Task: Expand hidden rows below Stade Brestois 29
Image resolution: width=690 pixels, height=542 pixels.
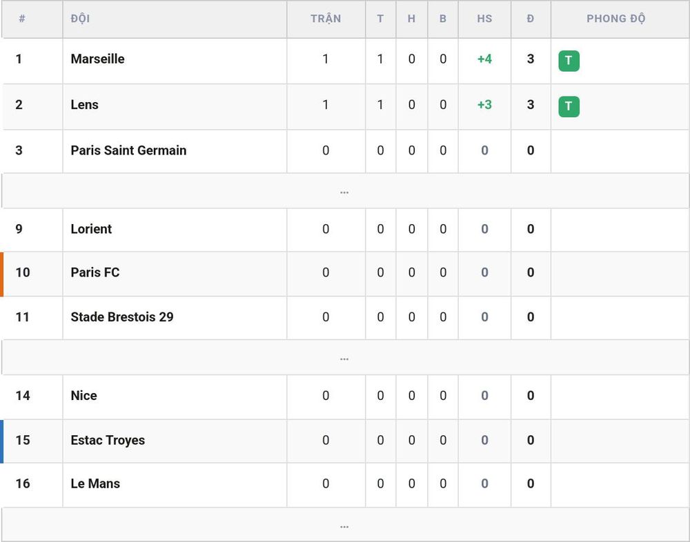Action: tap(345, 358)
